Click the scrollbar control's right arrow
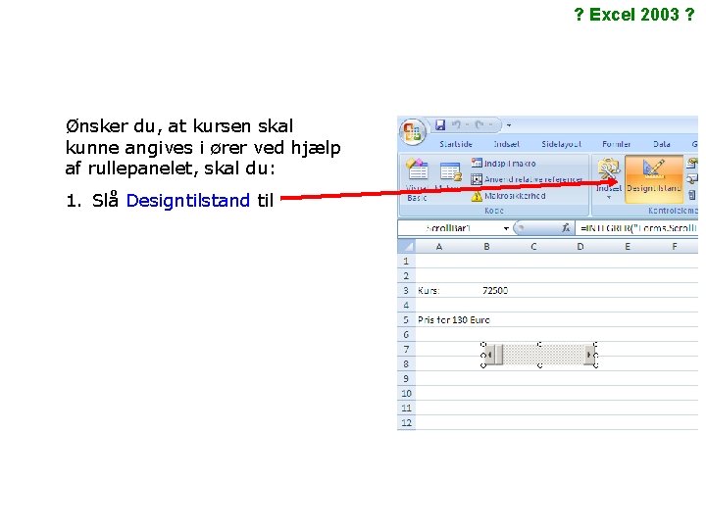Screen dimensions: 706x529 click(x=589, y=355)
